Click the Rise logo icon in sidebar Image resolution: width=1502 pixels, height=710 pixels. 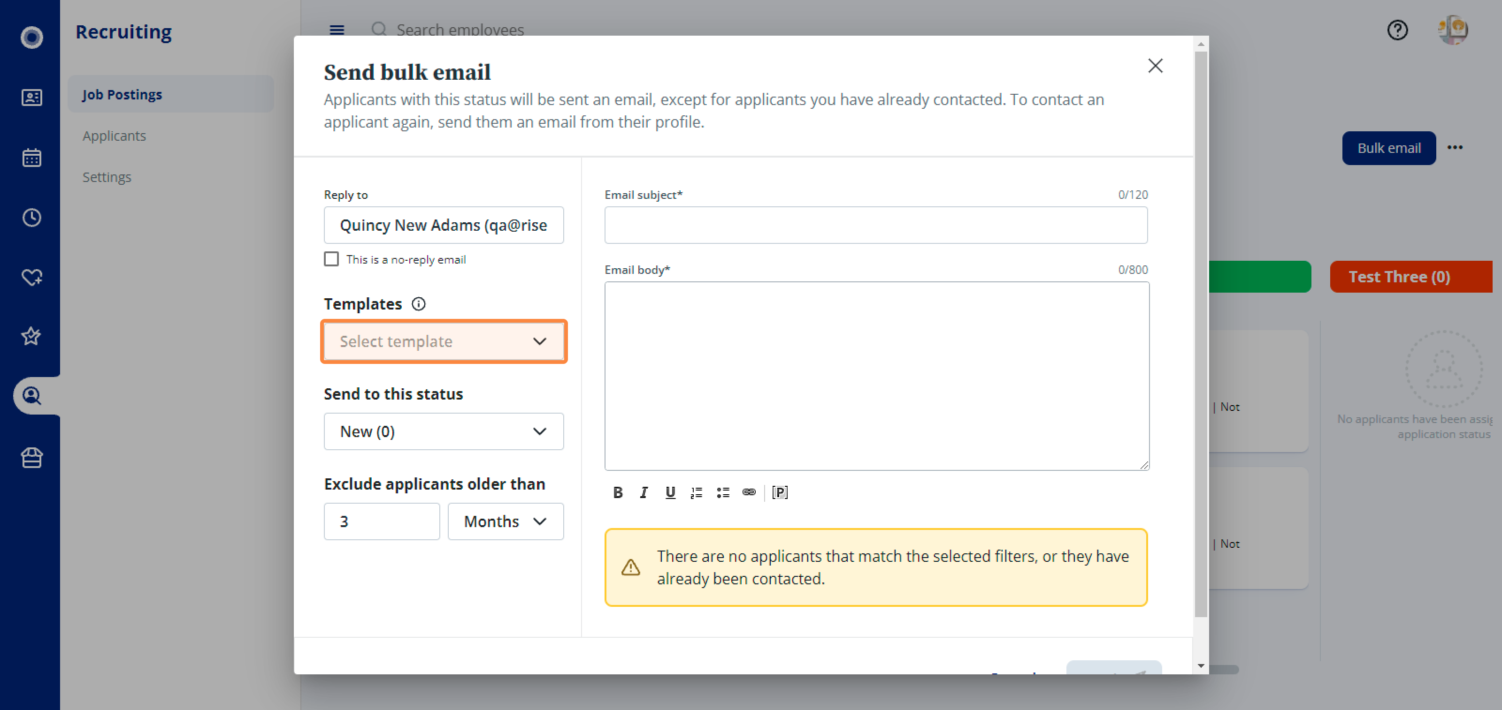click(31, 37)
